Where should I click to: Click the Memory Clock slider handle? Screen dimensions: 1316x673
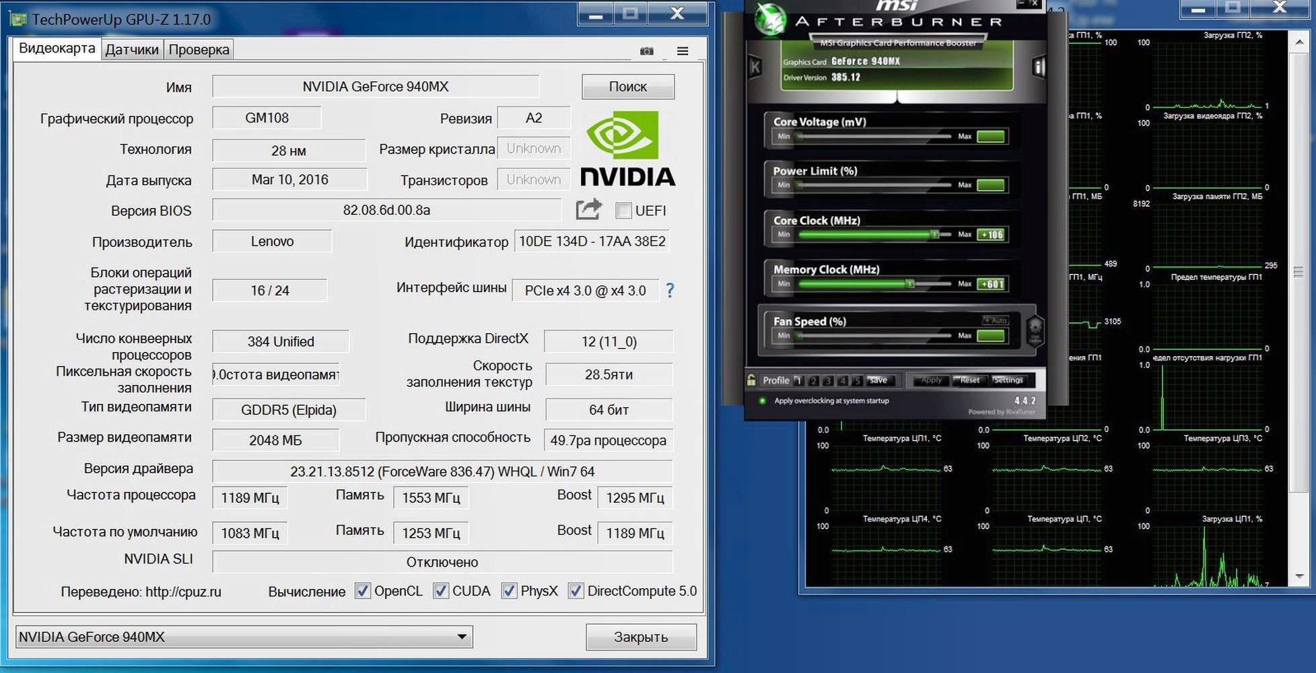[x=910, y=284]
